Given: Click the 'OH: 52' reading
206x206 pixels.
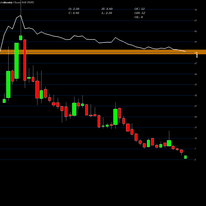Looking at the screenshot, I should click(x=140, y=13).
